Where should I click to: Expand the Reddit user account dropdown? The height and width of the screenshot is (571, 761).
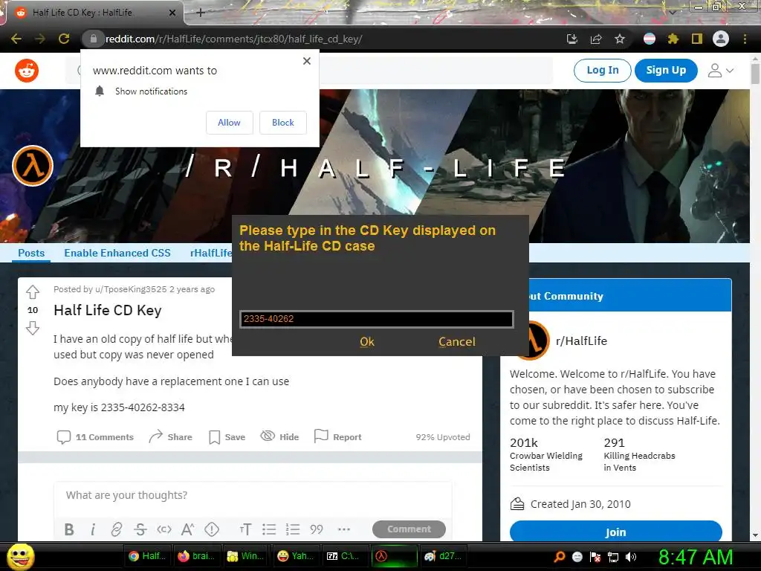721,71
